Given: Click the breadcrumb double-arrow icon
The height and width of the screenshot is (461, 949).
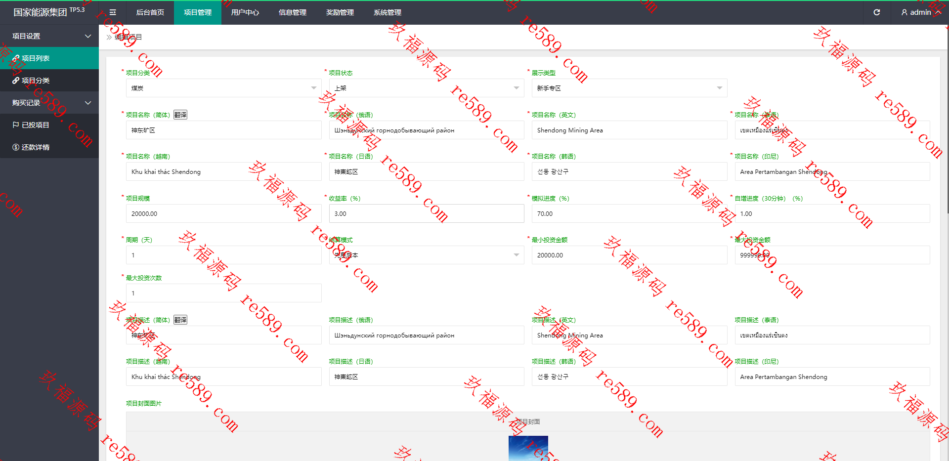Looking at the screenshot, I should coord(109,37).
